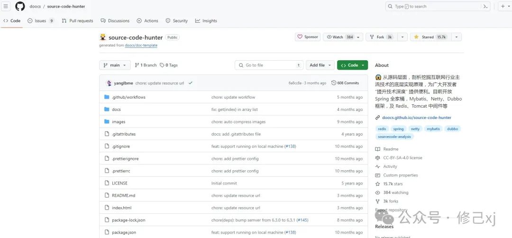The image size is (512, 238).
Task: Click the magnifier icon in the search bar
Action: (x=390, y=6)
